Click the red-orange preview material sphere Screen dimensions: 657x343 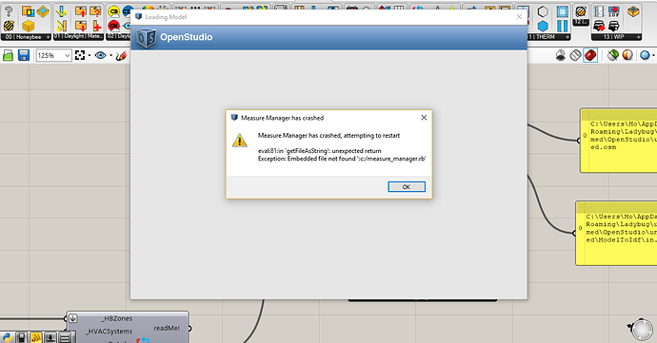(x=627, y=55)
